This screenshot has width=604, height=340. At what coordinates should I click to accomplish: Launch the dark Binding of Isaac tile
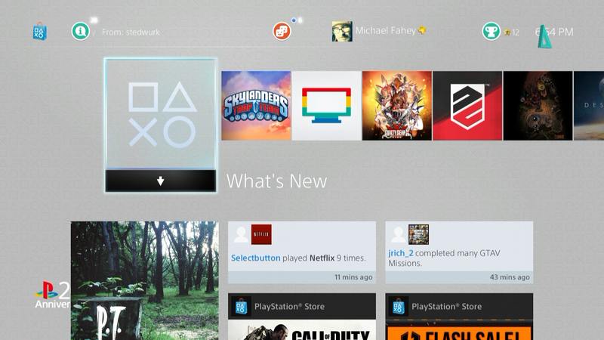(x=538, y=105)
